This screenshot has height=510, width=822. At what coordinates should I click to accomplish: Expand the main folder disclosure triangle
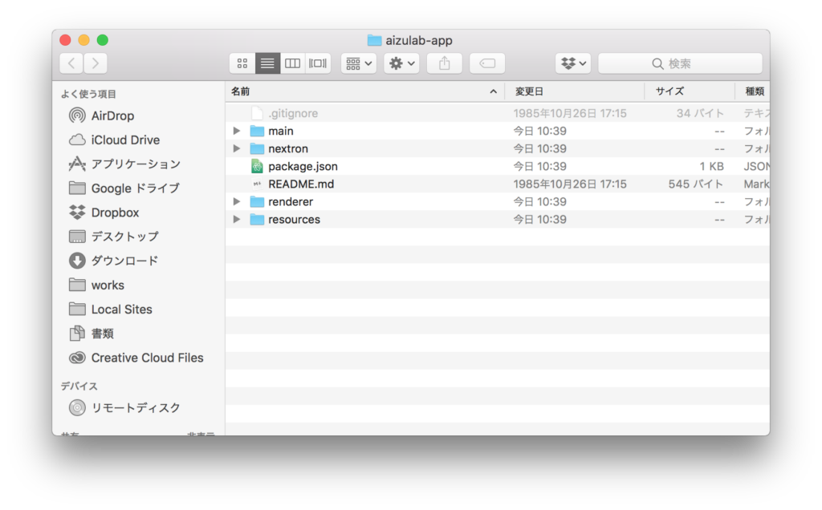[x=236, y=131]
